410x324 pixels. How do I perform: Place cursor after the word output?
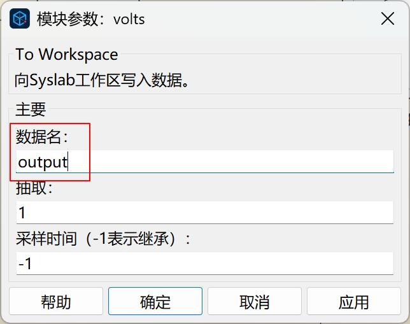[x=67, y=162]
